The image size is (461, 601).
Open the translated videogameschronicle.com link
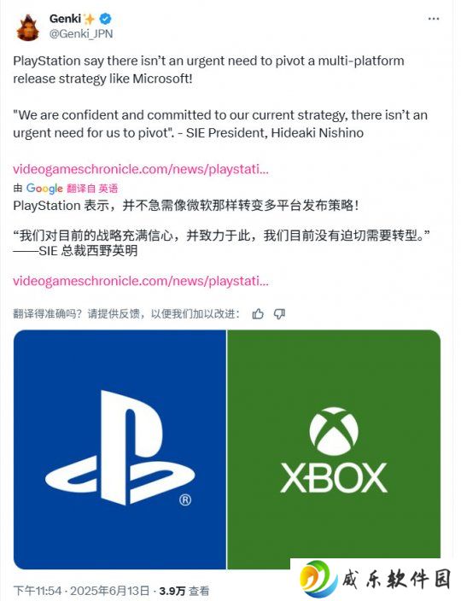pyautogui.click(x=141, y=281)
